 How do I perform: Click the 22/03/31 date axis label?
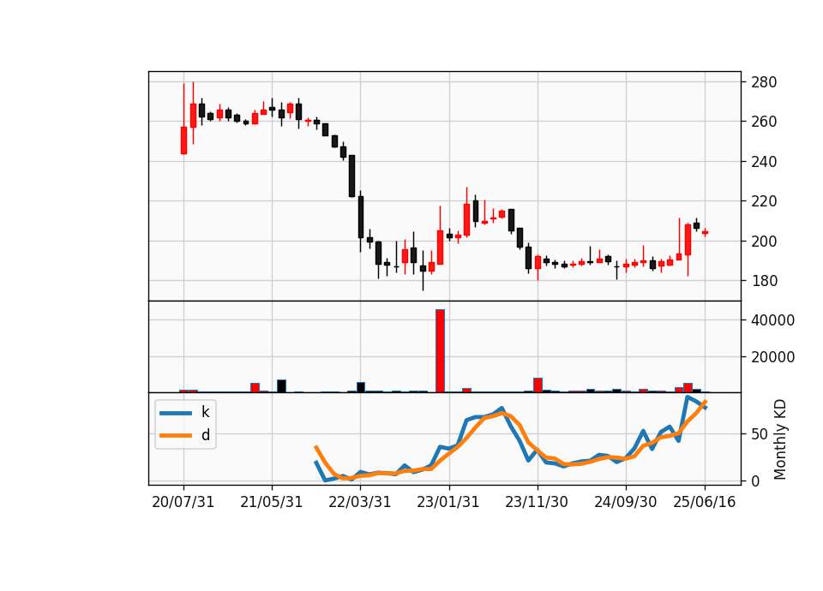pyautogui.click(x=360, y=502)
